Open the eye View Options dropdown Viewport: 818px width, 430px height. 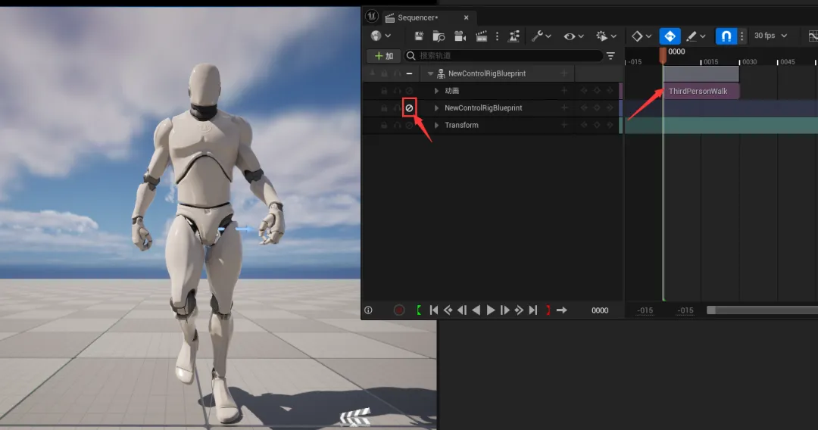tap(573, 36)
